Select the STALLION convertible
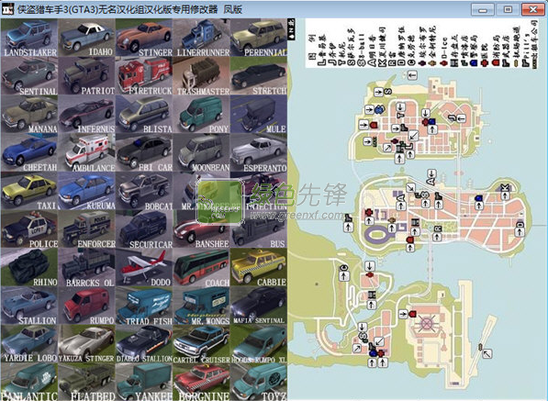The width and height of the screenshot is (548, 401). pos(29,306)
